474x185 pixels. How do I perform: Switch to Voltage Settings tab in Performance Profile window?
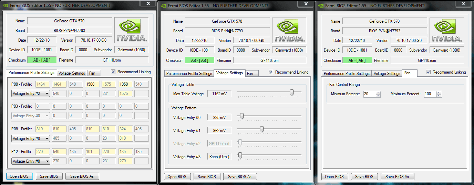pos(72,73)
